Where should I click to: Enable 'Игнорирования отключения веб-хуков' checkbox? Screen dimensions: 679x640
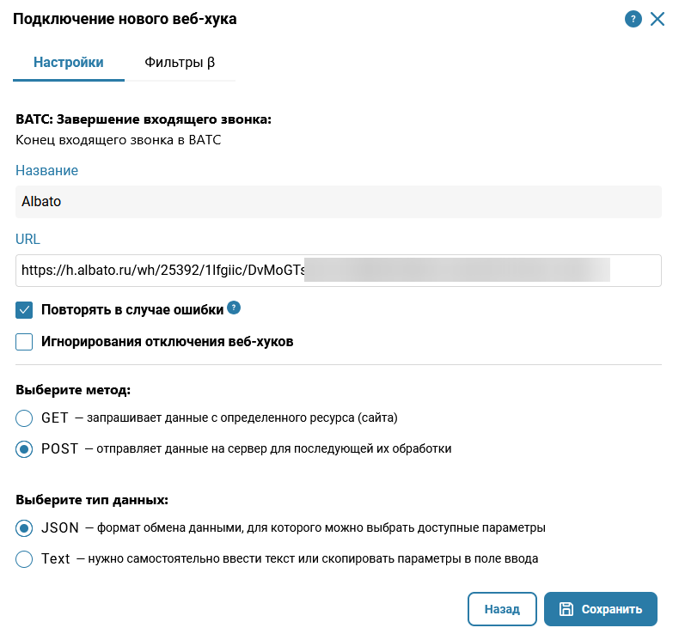click(24, 342)
